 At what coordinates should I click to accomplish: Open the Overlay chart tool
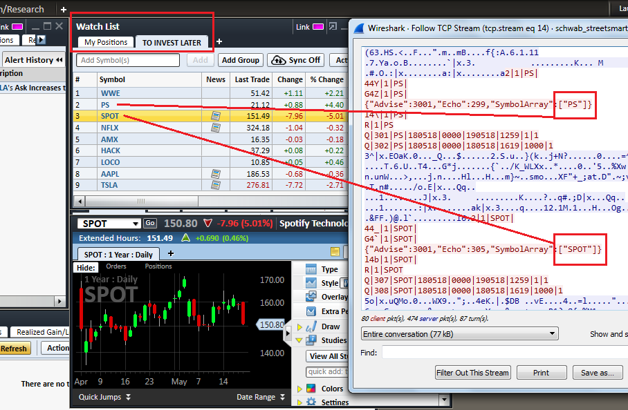click(311, 297)
